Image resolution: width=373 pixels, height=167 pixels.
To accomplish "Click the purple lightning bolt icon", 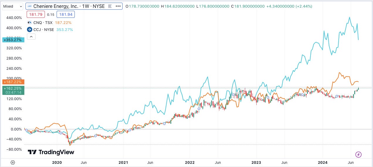I will pos(358,154).
